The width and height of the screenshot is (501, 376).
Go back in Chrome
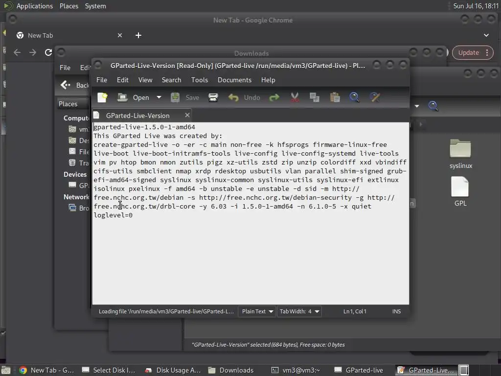tap(17, 52)
